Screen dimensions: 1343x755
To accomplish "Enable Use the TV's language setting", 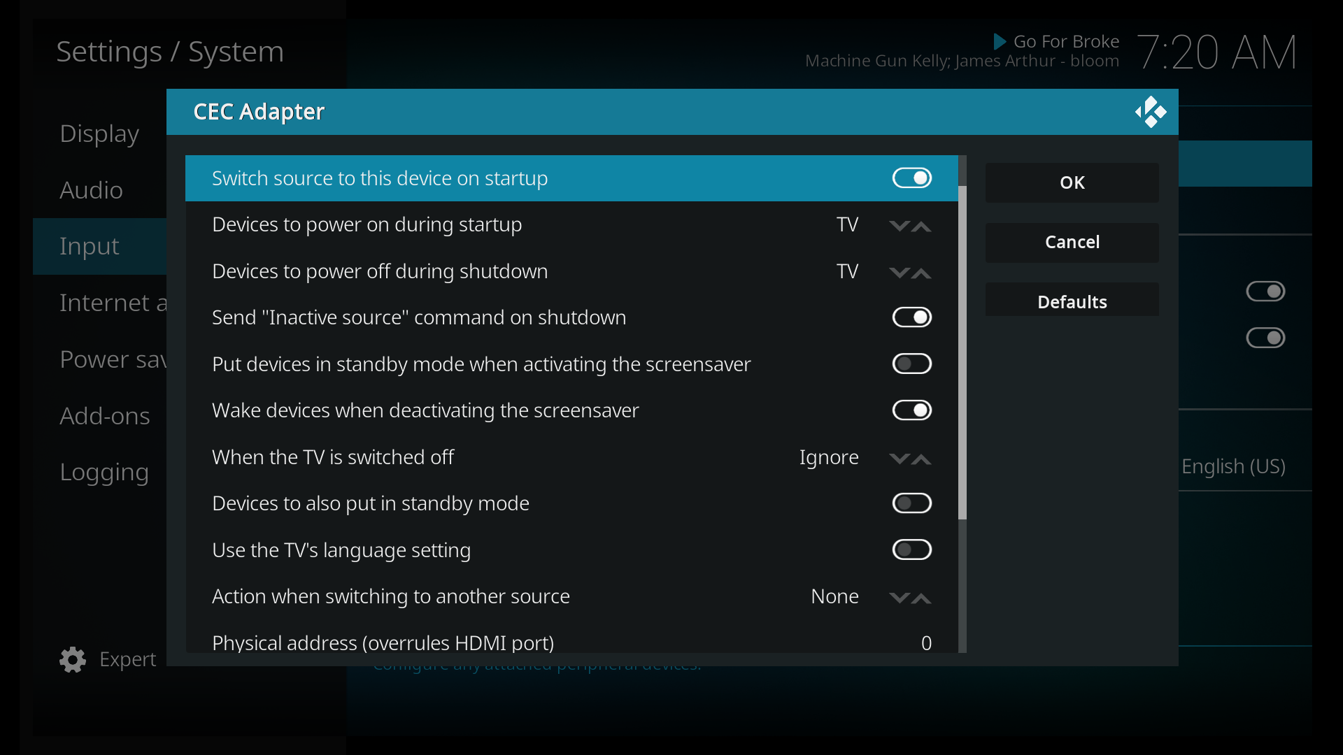I will (x=911, y=549).
